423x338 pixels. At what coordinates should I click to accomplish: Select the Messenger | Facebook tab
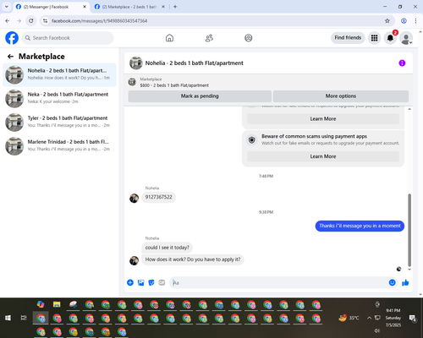click(51, 7)
